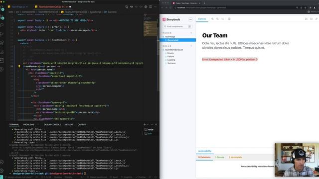Switch to TERMINAL panel tab

click(x=14, y=124)
